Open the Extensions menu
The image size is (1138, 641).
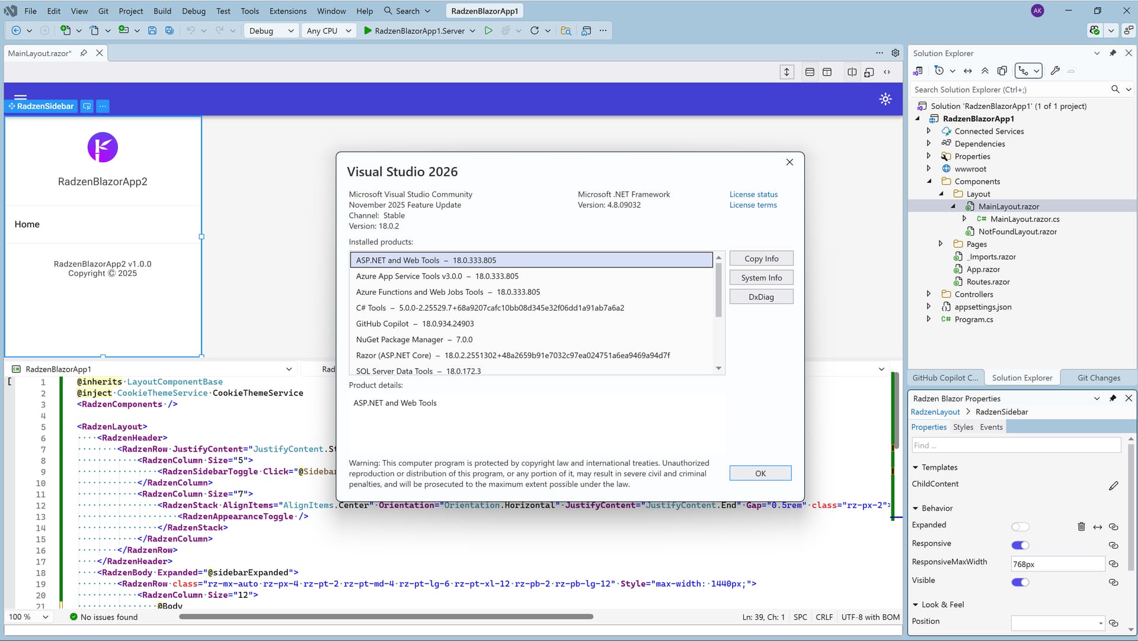[x=287, y=11]
